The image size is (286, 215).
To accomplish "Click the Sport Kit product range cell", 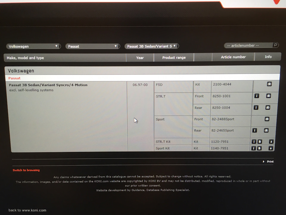I will (172, 148).
